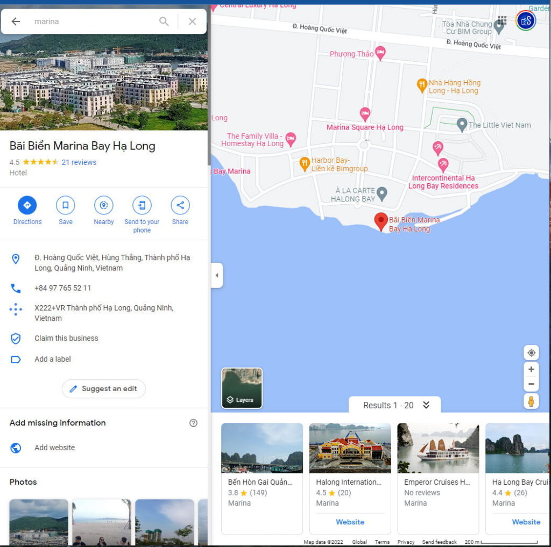This screenshot has height=547, width=551.
Task: Open the third photo thumbnail with trees
Action: pyautogui.click(x=165, y=522)
